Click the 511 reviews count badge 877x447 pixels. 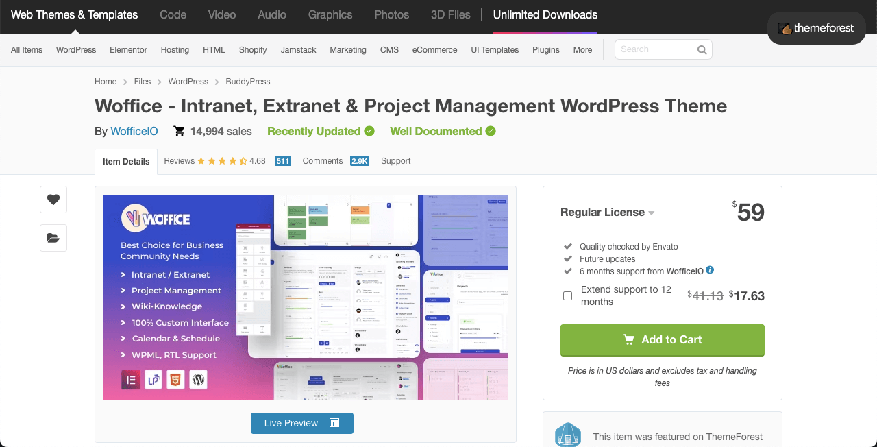pos(283,161)
